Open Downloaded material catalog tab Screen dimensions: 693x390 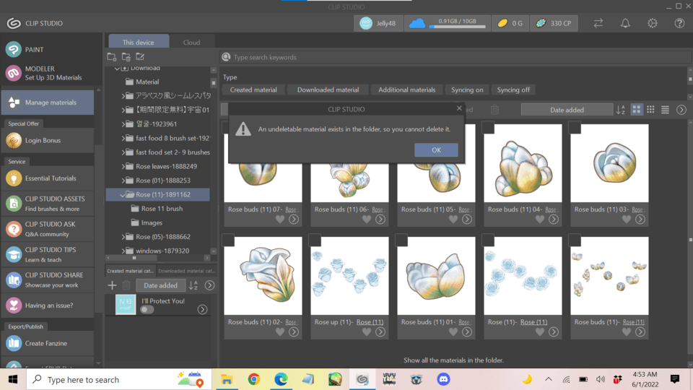186,271
